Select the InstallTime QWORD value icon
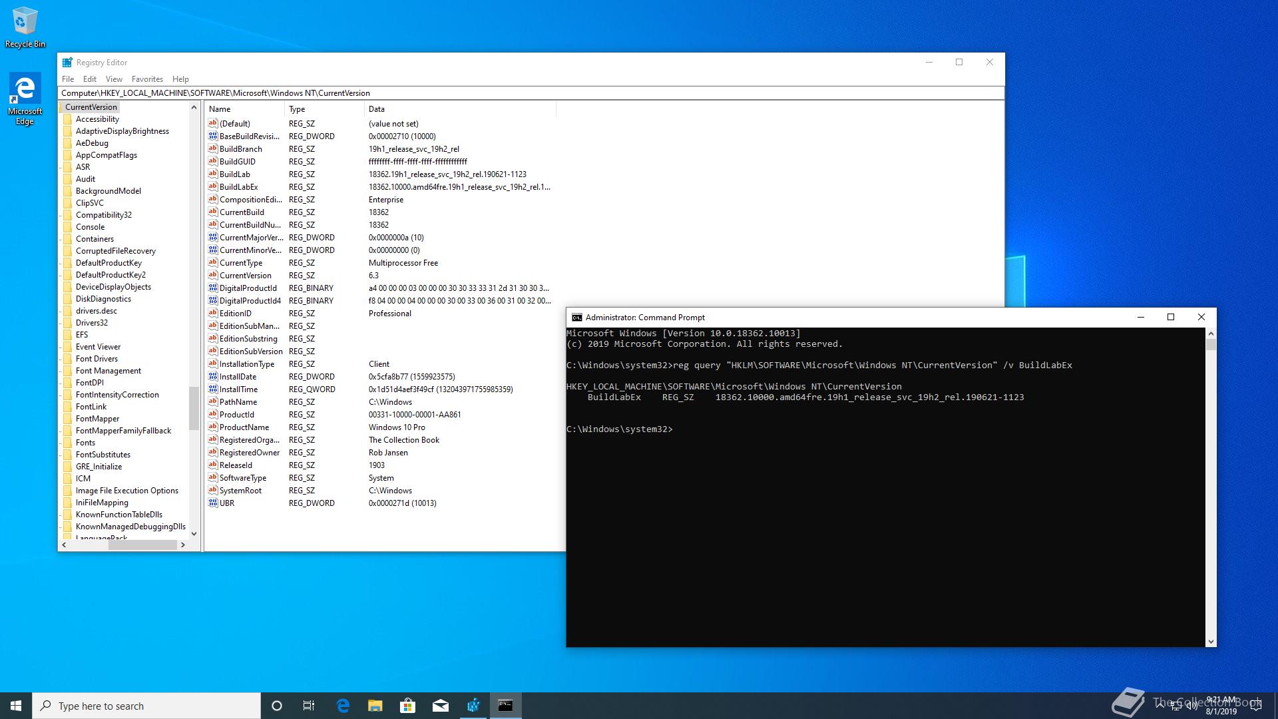Image resolution: width=1278 pixels, height=719 pixels. pyautogui.click(x=213, y=389)
